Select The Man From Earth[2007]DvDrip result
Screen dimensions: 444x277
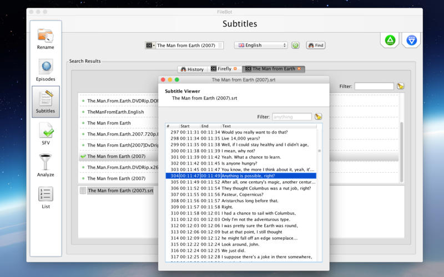119,145
